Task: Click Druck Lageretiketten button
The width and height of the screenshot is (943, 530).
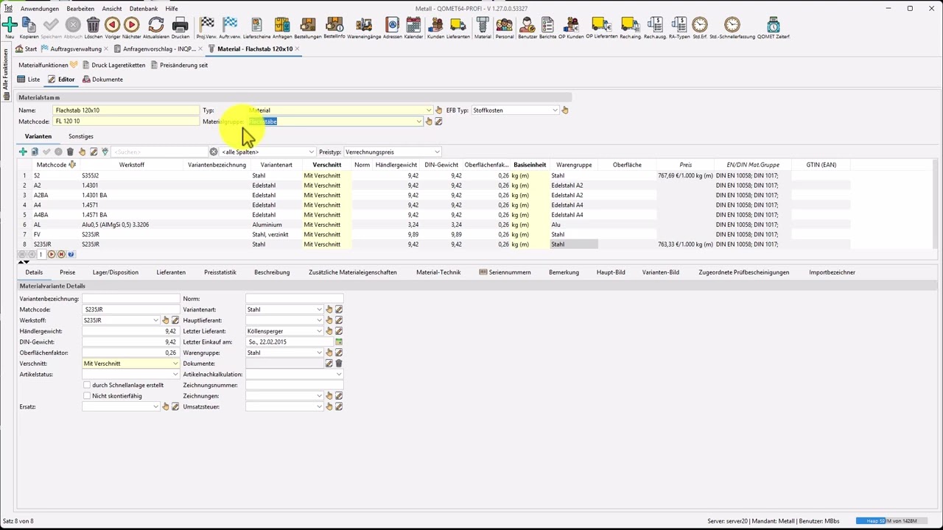Action: pos(113,65)
